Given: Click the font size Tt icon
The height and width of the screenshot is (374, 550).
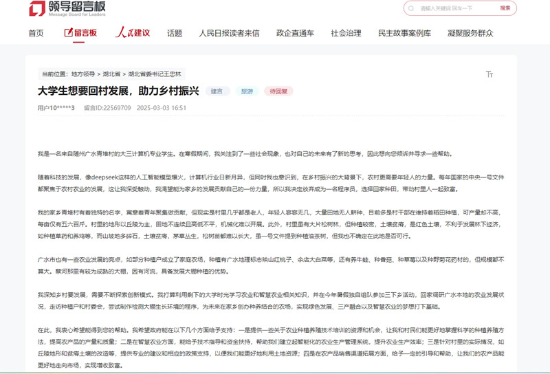Looking at the screenshot, I should tap(489, 74).
